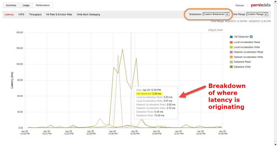Toggle Network Acceleration Write legend swatch
This screenshot has height=146, width=277.
pyautogui.click(x=231, y=57)
